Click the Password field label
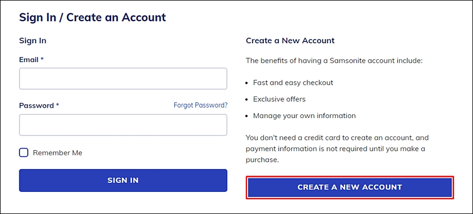 click(36, 105)
